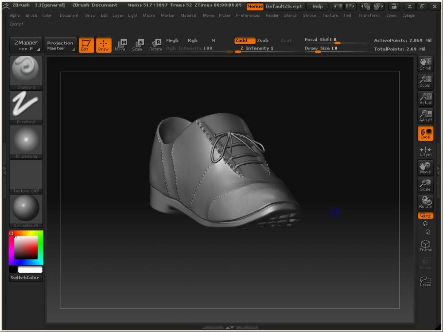The width and height of the screenshot is (443, 332).
Task: Select the Scroll canvas tool icon
Action: (x=425, y=64)
